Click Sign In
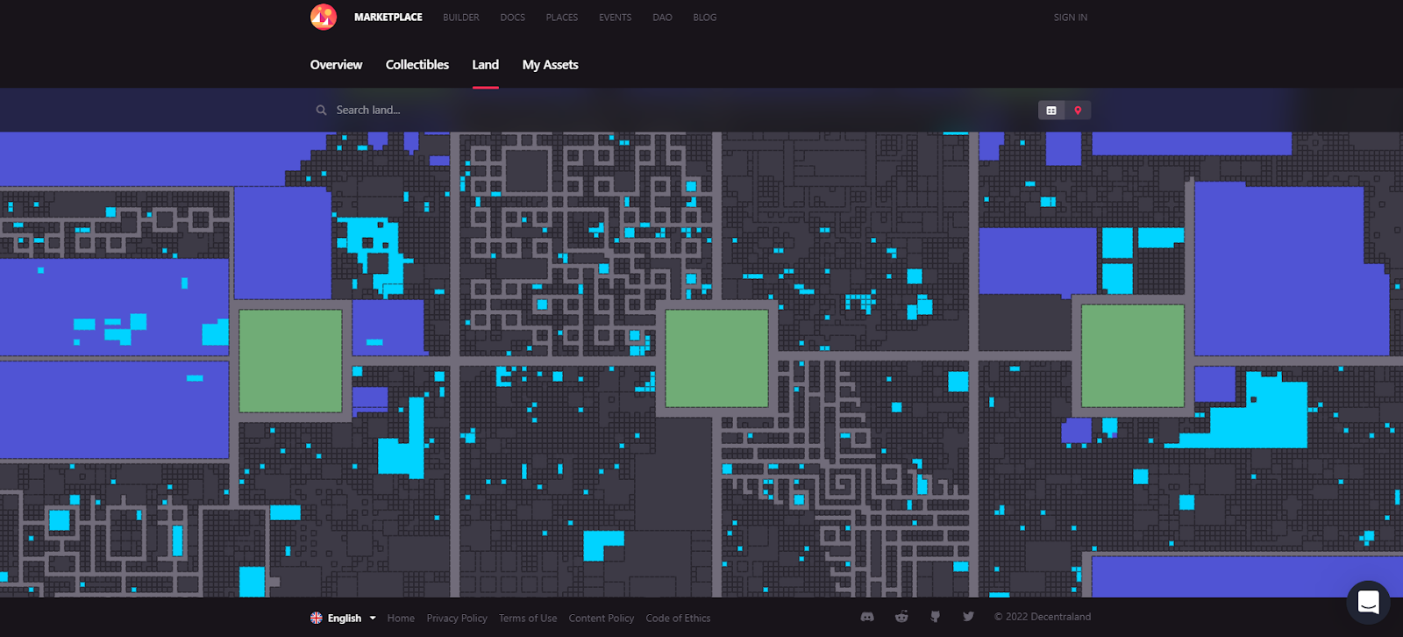The image size is (1403, 637). (1071, 18)
